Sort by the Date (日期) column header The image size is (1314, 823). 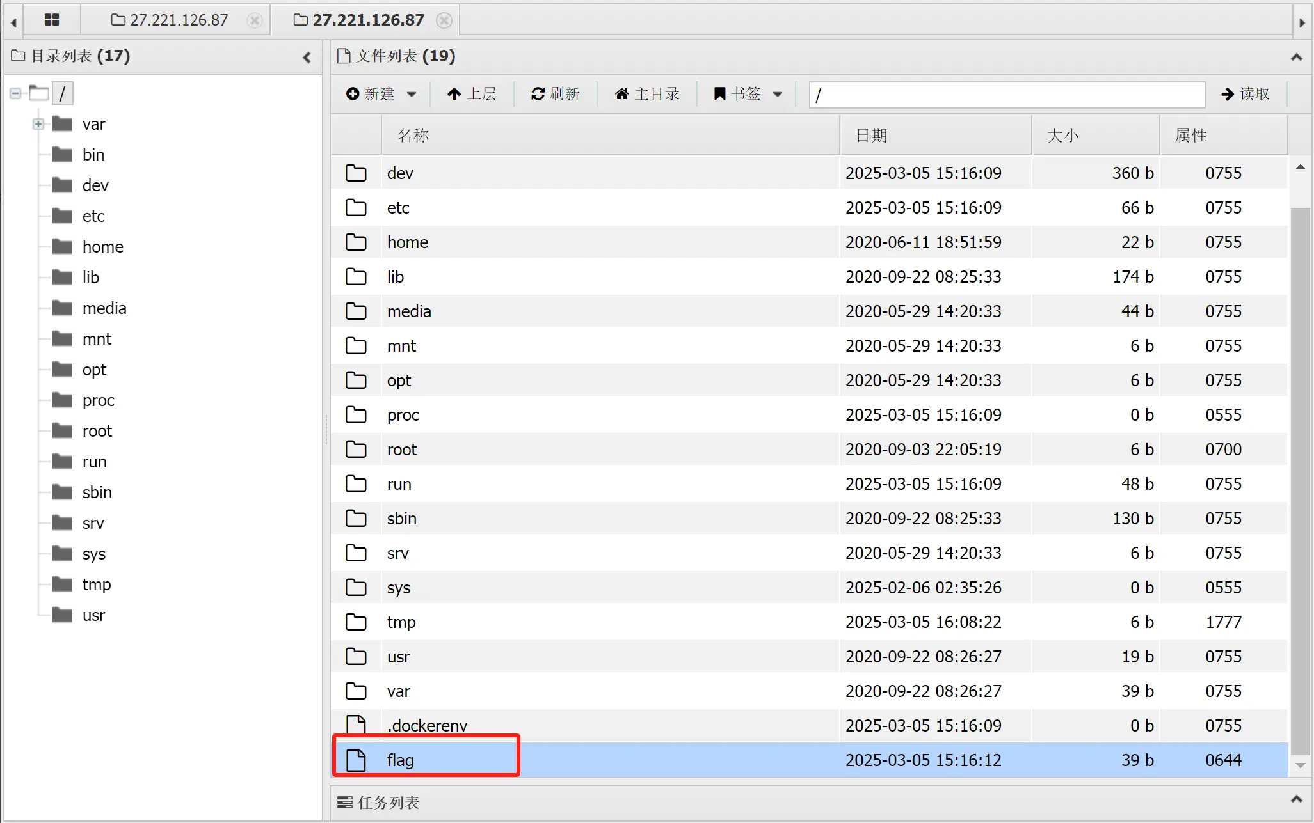point(871,136)
